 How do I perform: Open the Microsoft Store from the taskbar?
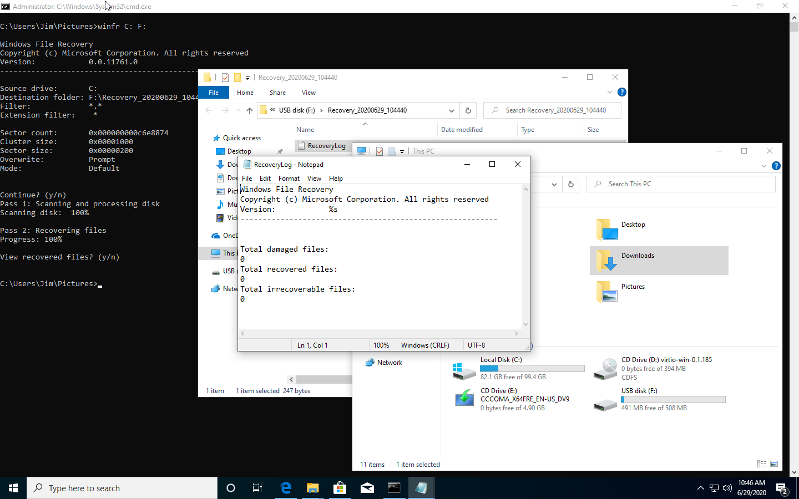[x=340, y=488]
